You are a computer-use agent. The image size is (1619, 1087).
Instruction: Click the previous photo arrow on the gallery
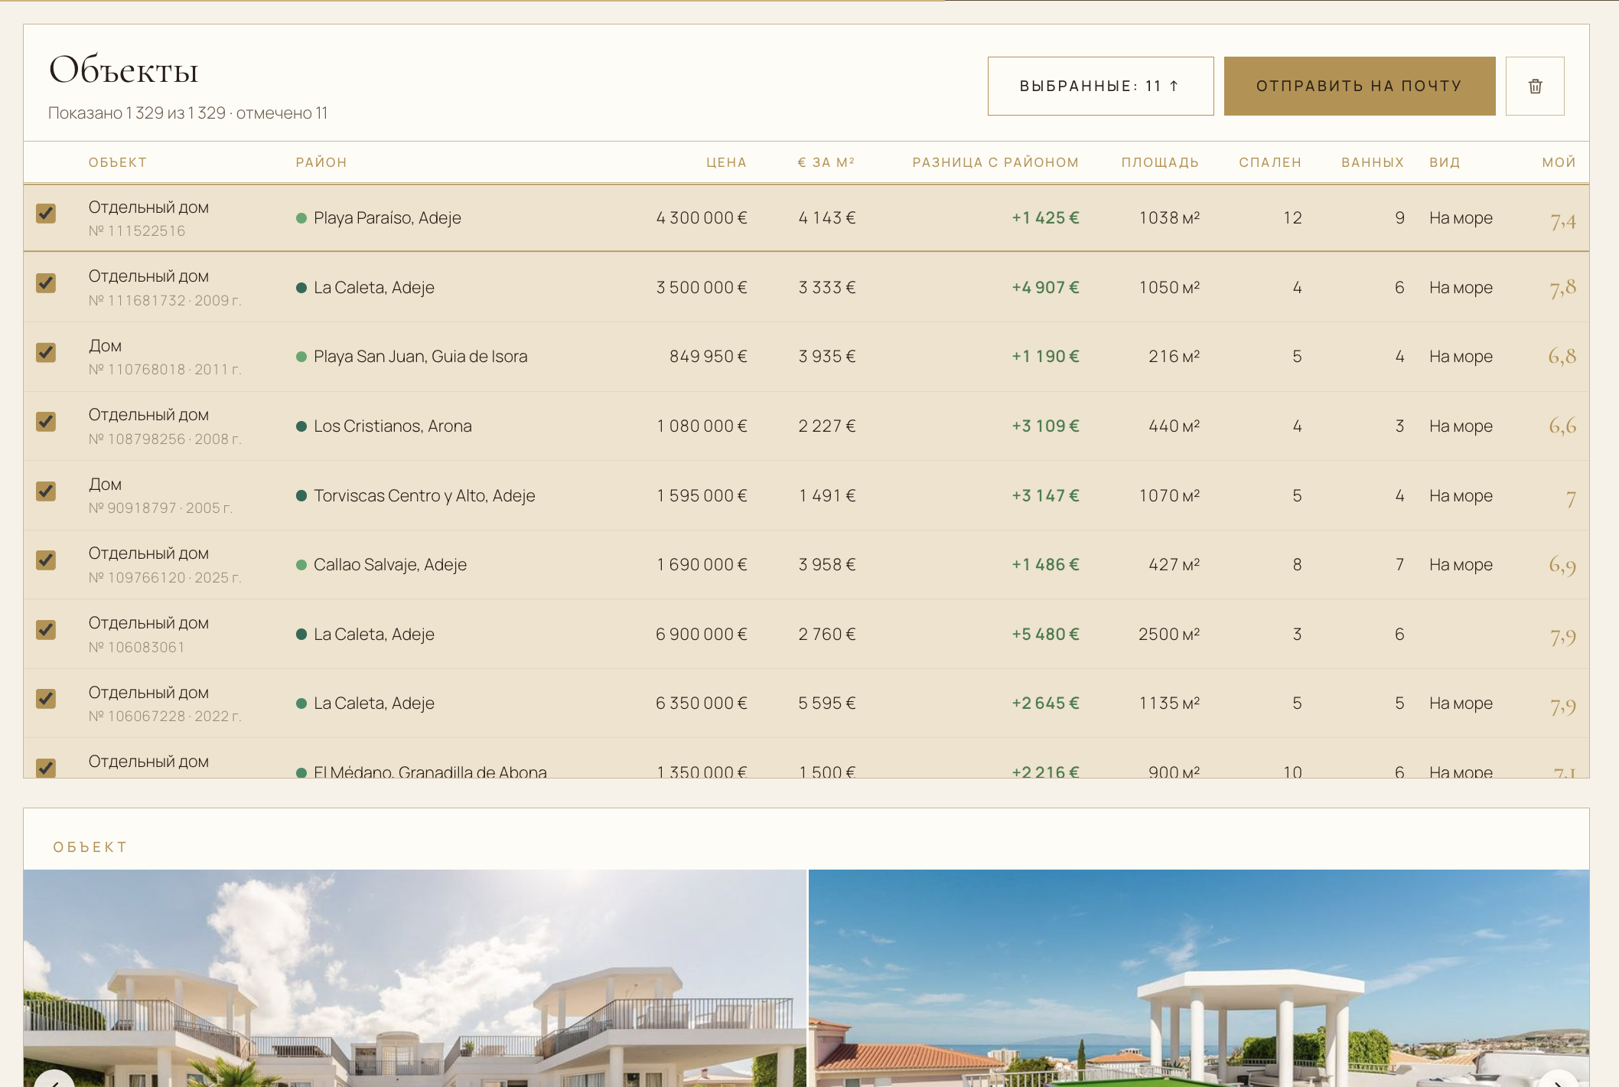tap(55, 1081)
